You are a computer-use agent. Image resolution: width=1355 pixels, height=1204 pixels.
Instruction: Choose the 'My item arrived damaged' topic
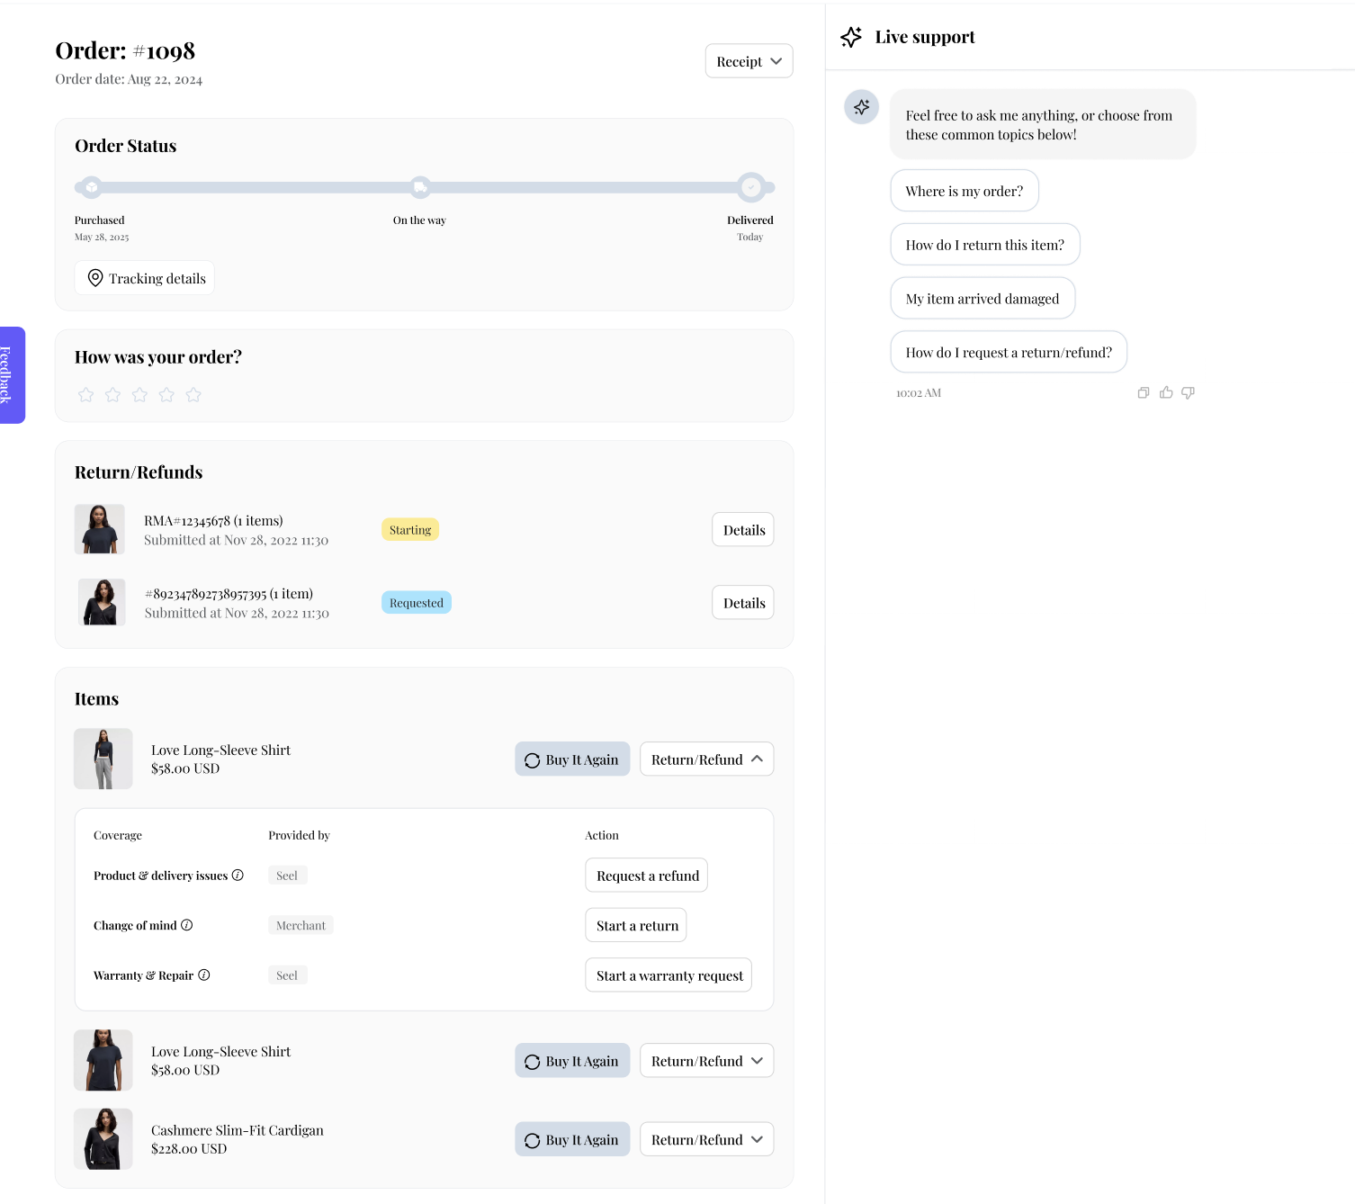pyautogui.click(x=982, y=299)
